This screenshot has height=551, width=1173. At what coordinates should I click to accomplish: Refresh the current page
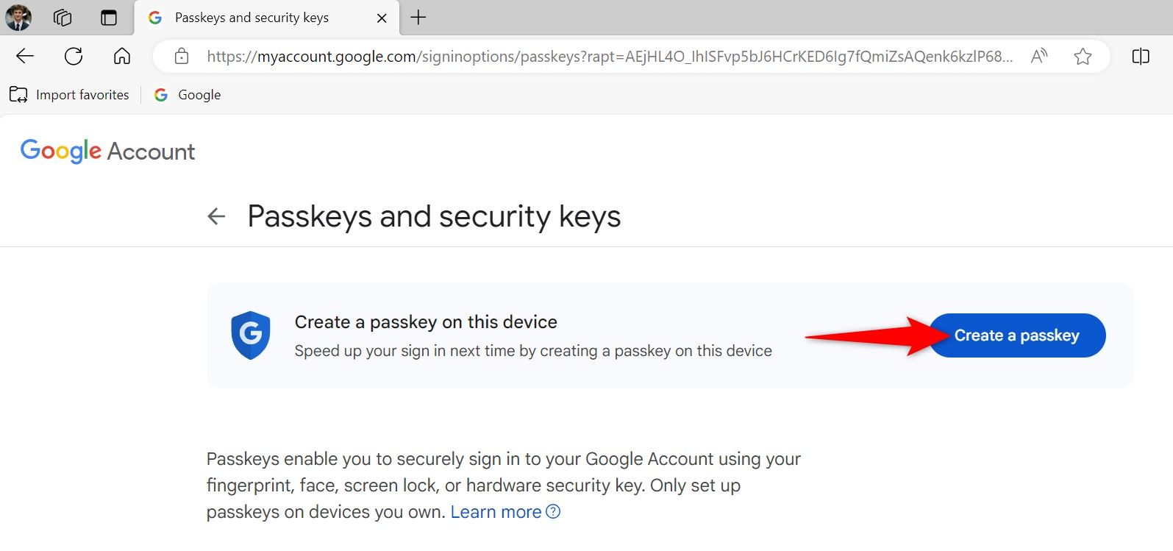[73, 55]
